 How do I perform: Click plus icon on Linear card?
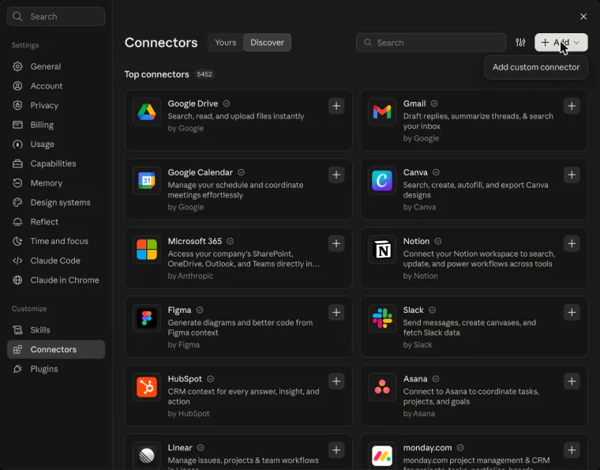click(x=336, y=450)
